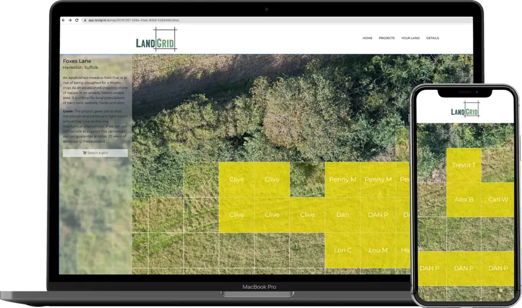This screenshot has height=308, width=522.
Task: Select the Clive plot adjacent to Dan
Action: tap(307, 215)
